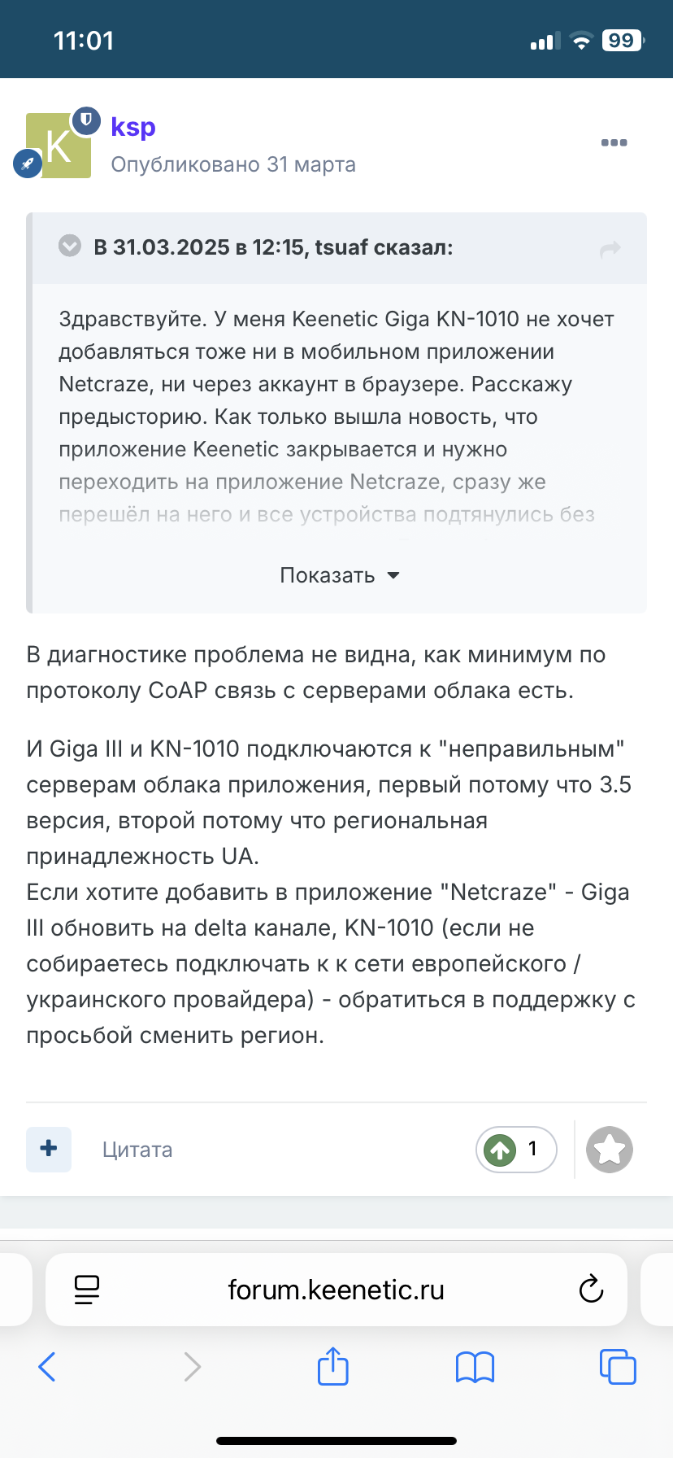Toggle multi-quote plus button
The image size is (673, 1458).
(x=49, y=1149)
